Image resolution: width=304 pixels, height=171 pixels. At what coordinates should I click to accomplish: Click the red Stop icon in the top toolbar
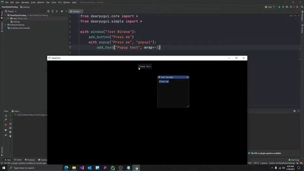[297, 7]
